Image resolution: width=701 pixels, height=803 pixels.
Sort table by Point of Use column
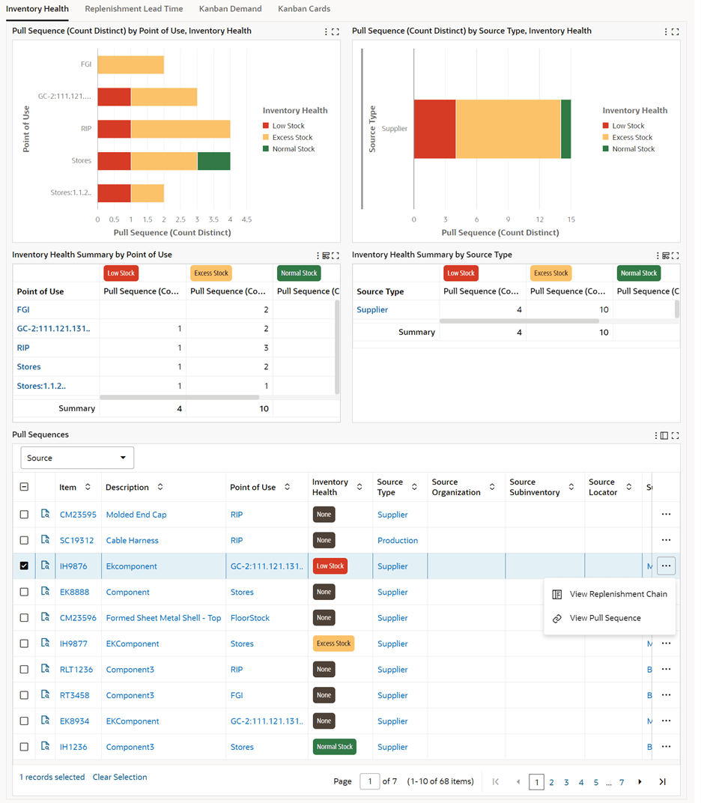(x=288, y=487)
